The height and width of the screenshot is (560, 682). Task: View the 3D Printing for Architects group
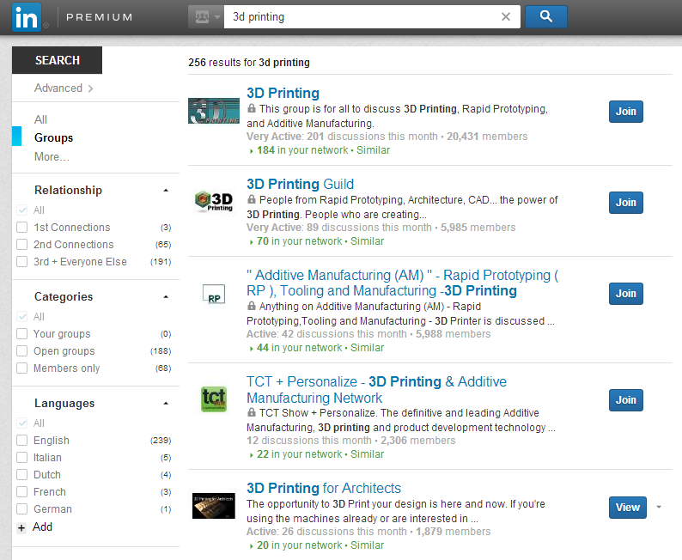coord(628,508)
